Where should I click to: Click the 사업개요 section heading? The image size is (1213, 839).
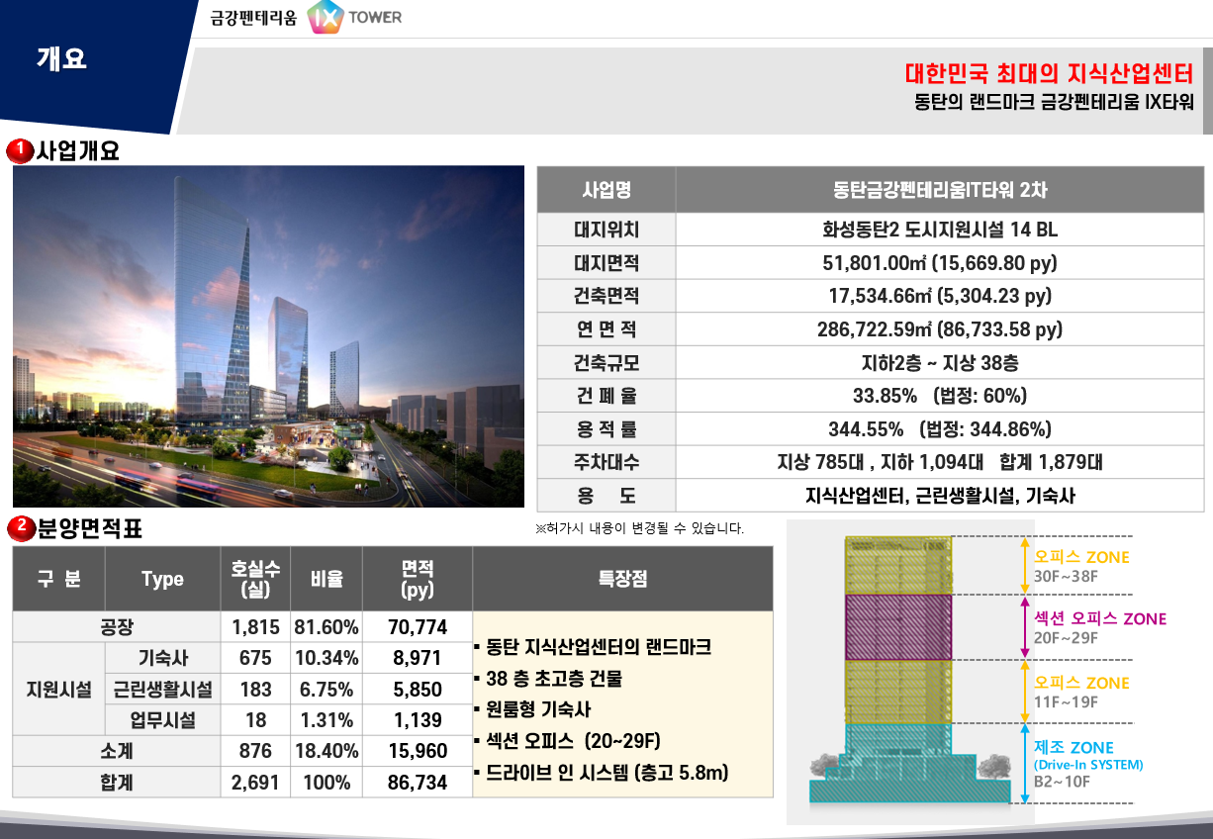pyautogui.click(x=77, y=151)
